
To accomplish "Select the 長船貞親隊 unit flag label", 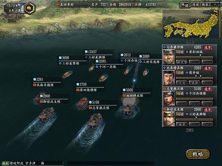I will [44, 85].
